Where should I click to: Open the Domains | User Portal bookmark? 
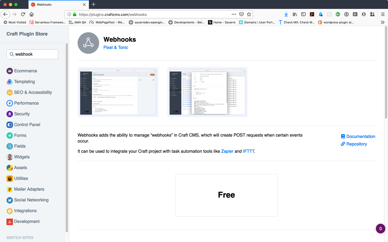click(257, 22)
